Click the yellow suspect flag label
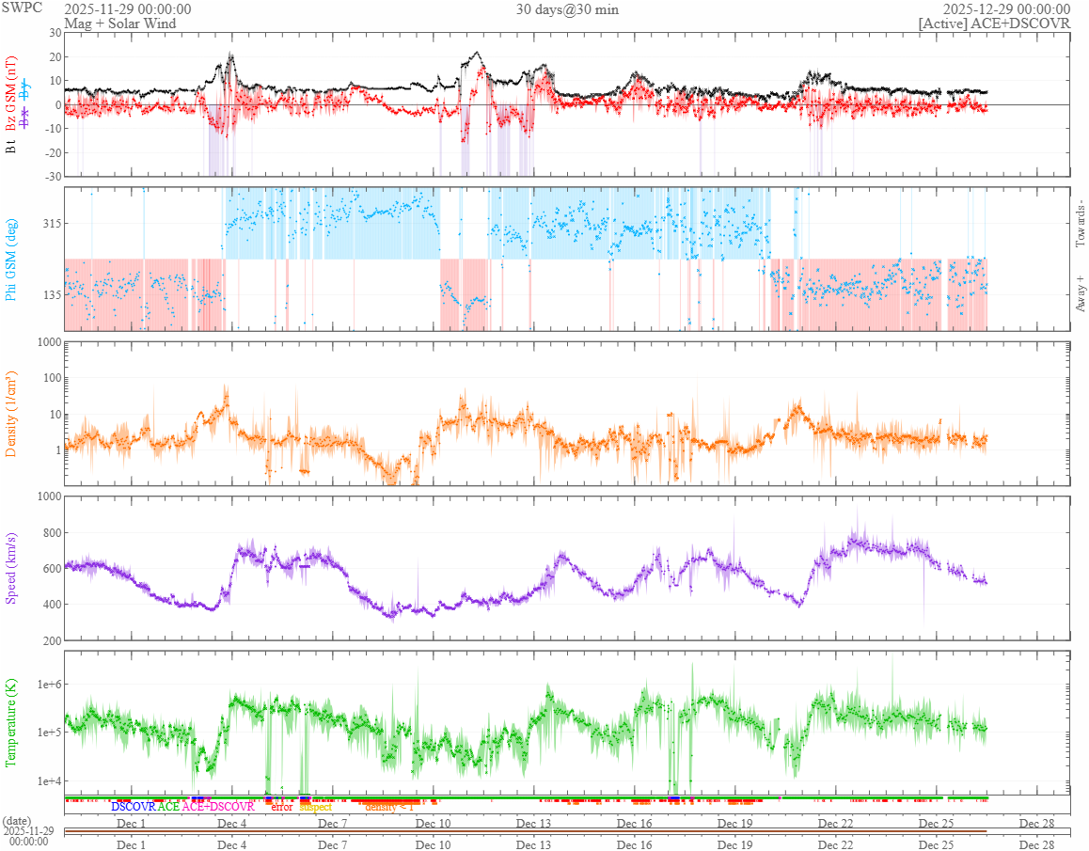 (315, 807)
